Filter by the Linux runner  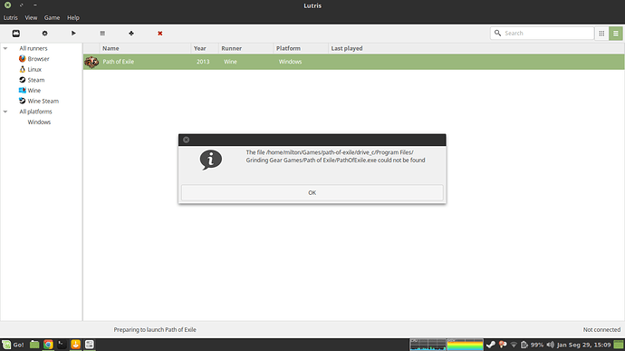[x=34, y=70]
